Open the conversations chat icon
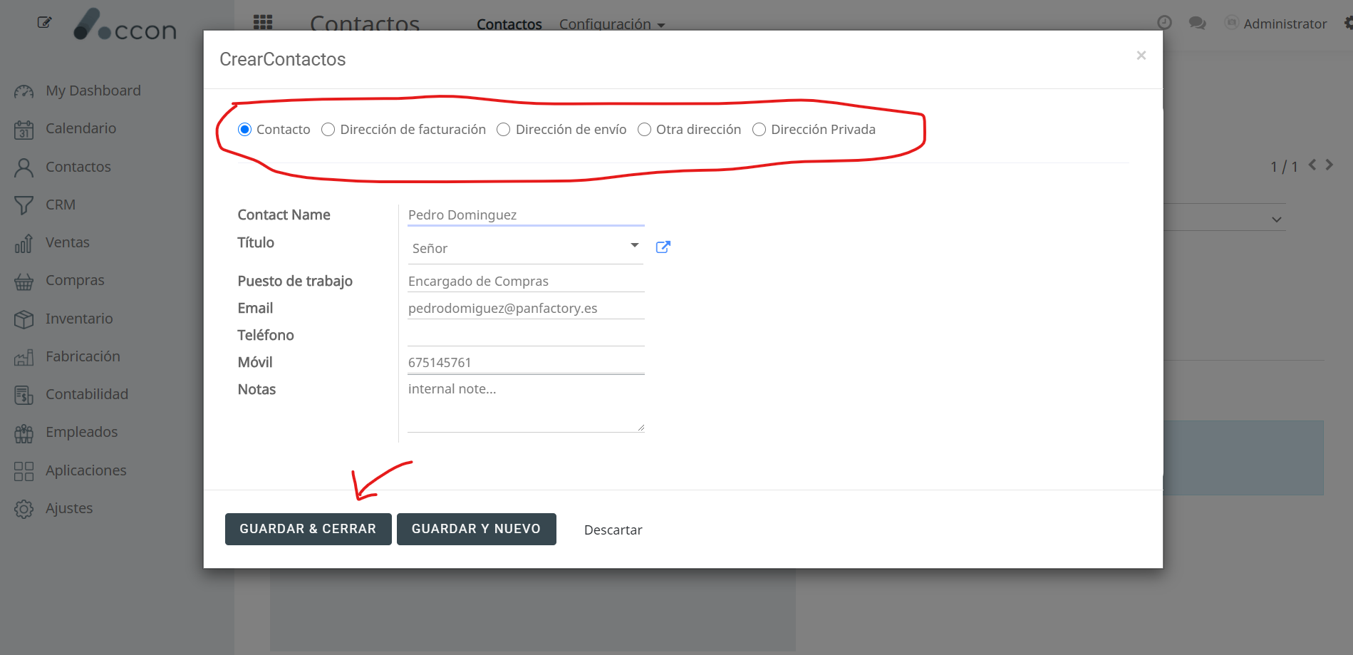 coord(1197,24)
